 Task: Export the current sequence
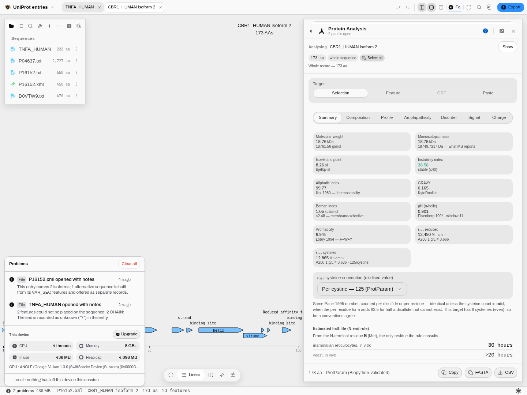(511, 7)
